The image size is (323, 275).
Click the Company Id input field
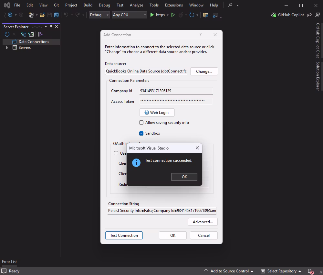(176, 91)
